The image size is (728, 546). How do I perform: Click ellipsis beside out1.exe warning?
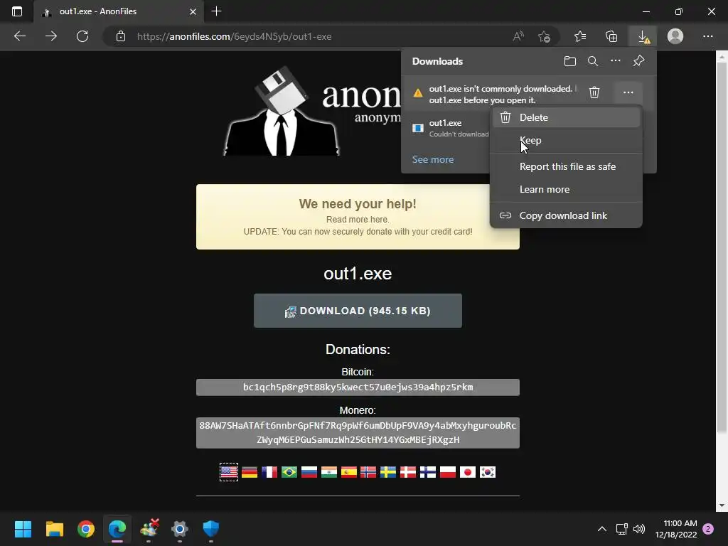pos(628,92)
